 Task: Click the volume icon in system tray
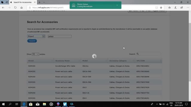[164, 104]
